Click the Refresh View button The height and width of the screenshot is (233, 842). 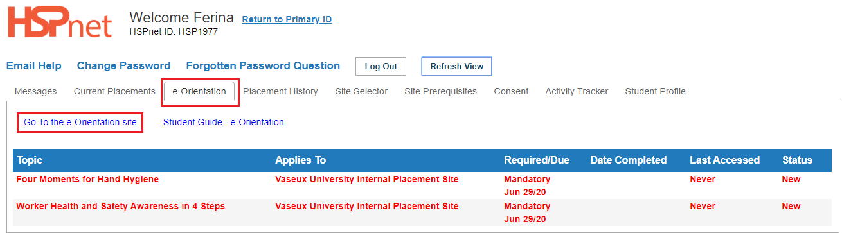456,66
